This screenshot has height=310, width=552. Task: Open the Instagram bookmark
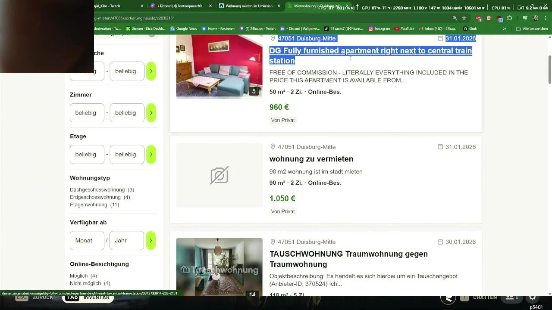(x=379, y=28)
